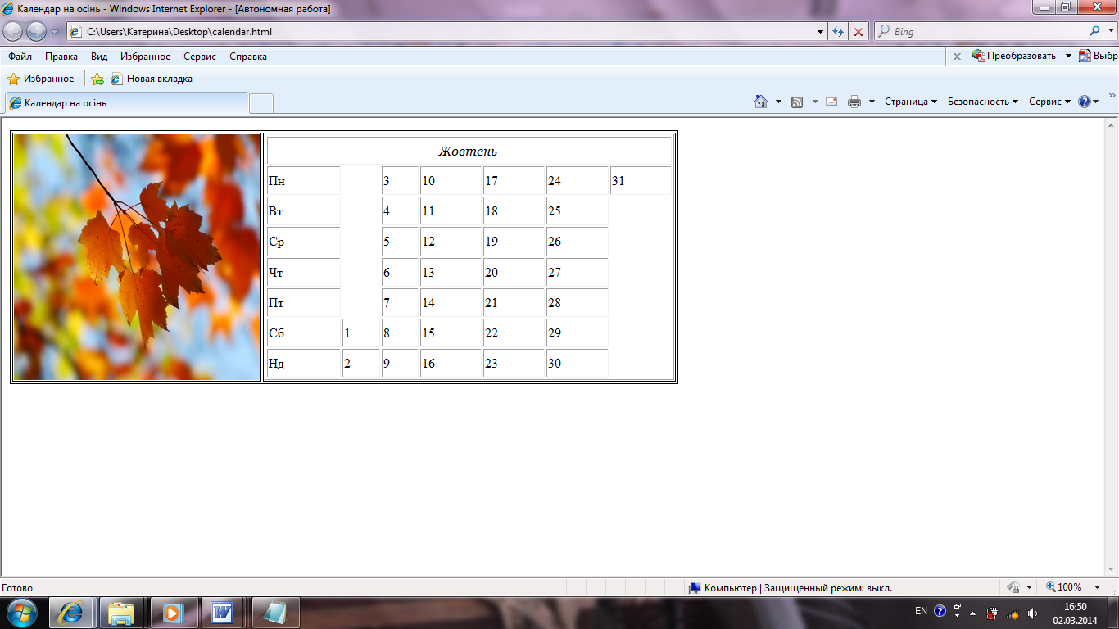Open the Сервис command bar menu
Screen dimensions: 1119x629
tap(1049, 102)
